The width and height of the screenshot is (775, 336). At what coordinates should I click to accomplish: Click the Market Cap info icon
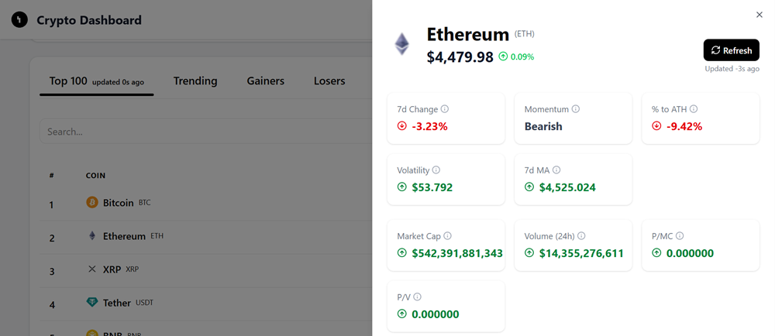click(447, 236)
